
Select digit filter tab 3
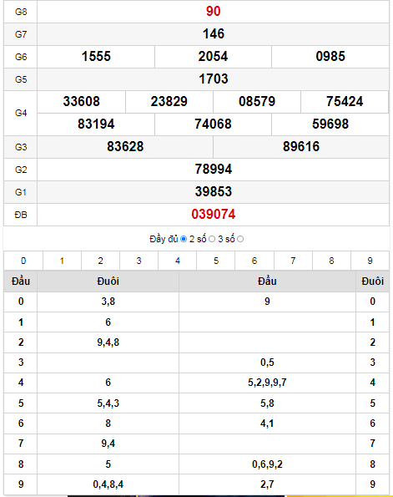point(139,261)
